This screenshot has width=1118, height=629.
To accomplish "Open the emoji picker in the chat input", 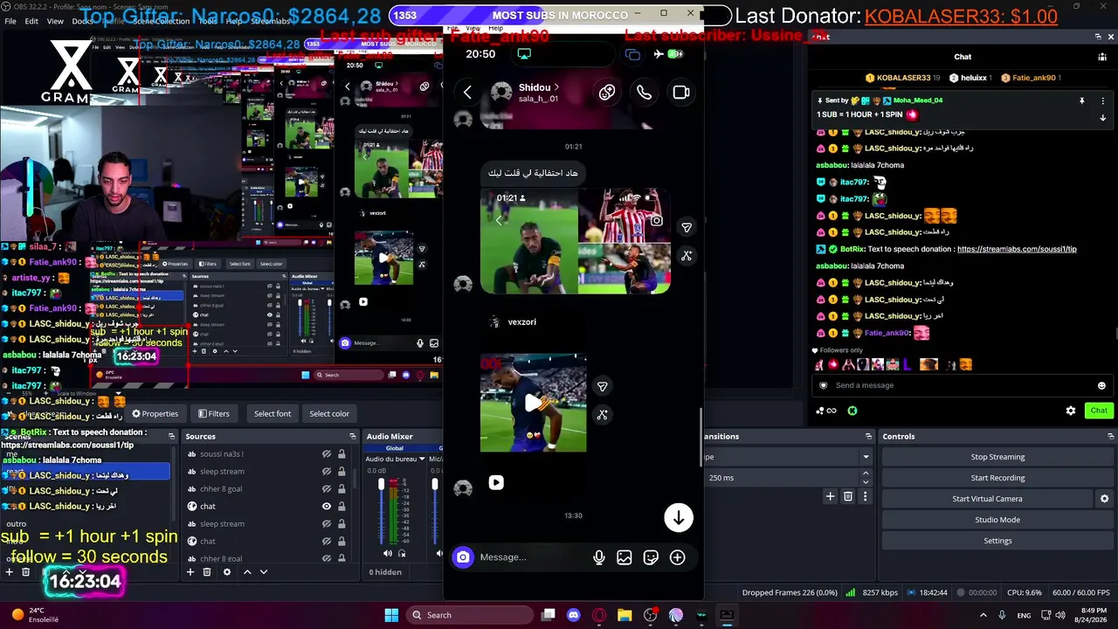I will point(1101,385).
